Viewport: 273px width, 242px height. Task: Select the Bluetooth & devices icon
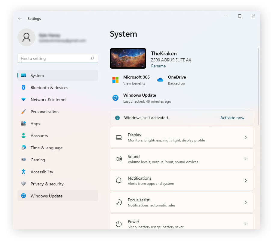[24, 87]
